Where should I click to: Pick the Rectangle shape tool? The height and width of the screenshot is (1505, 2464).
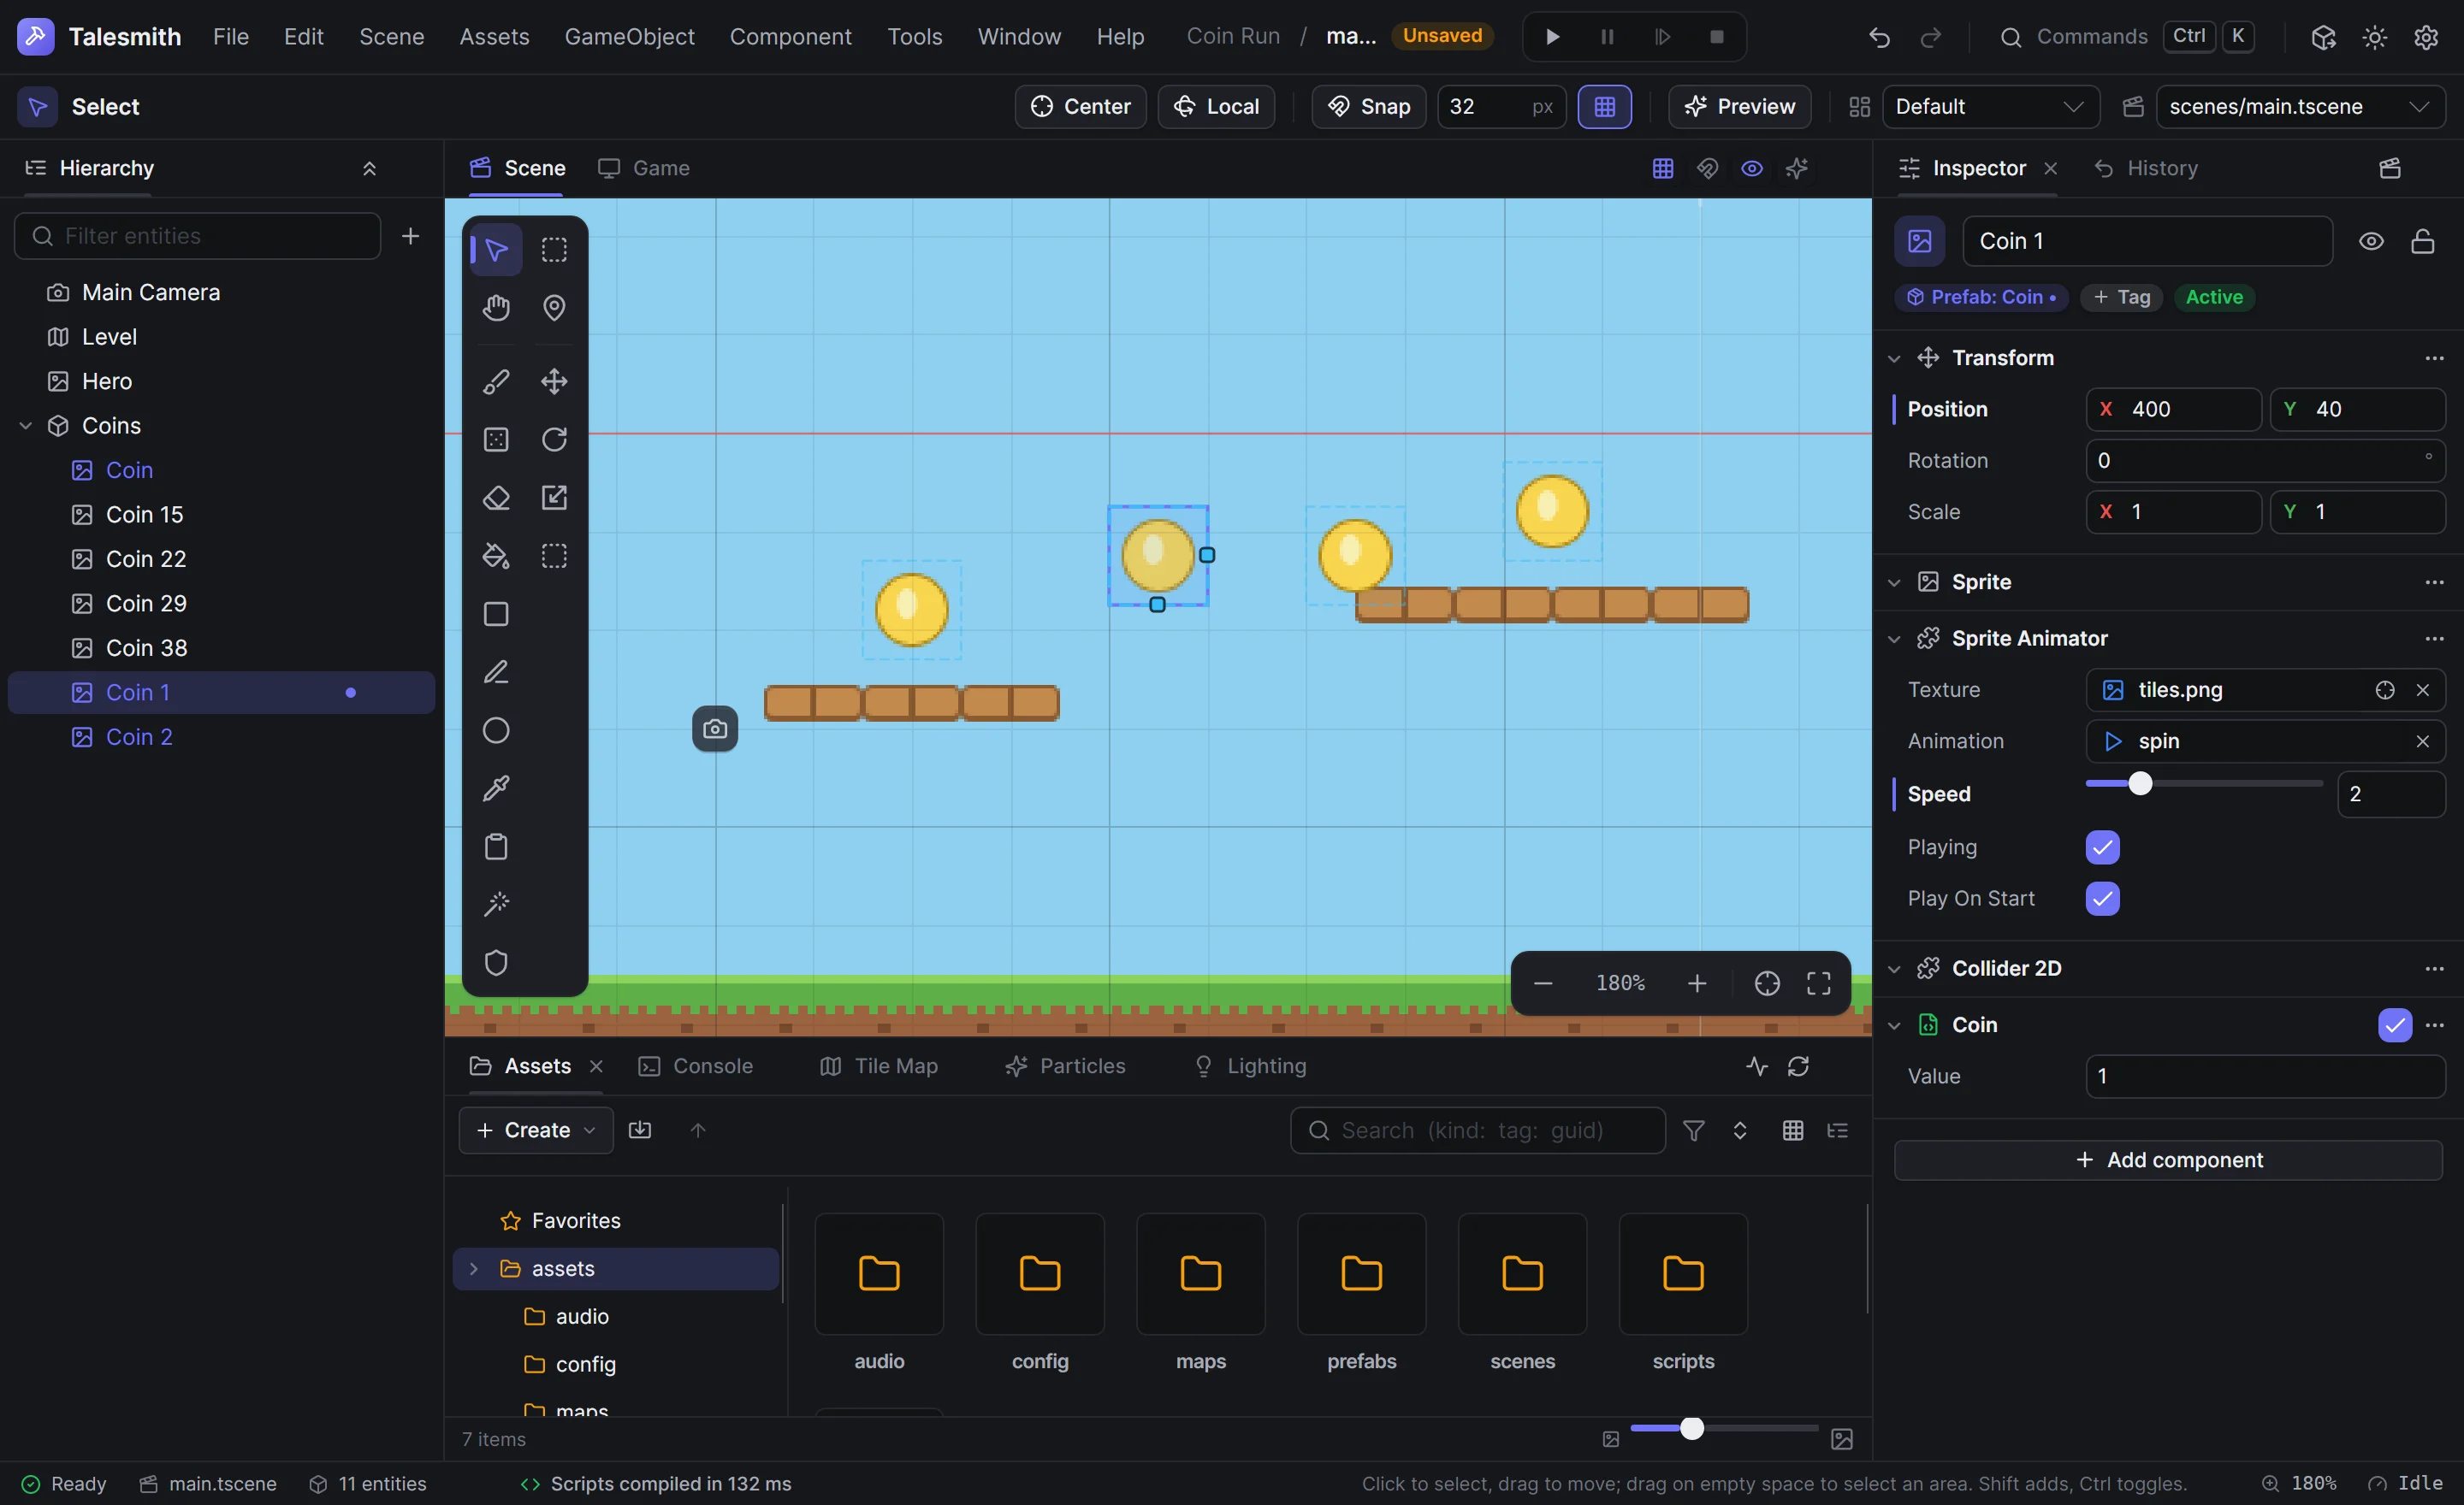[x=496, y=614]
